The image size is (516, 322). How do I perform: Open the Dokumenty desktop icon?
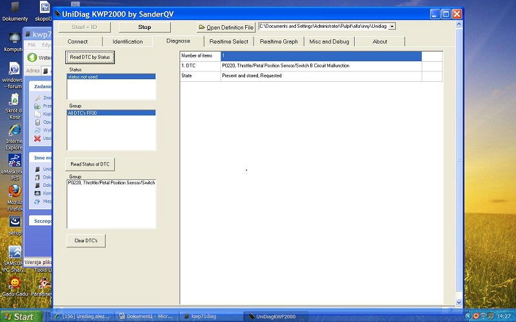[15, 12]
